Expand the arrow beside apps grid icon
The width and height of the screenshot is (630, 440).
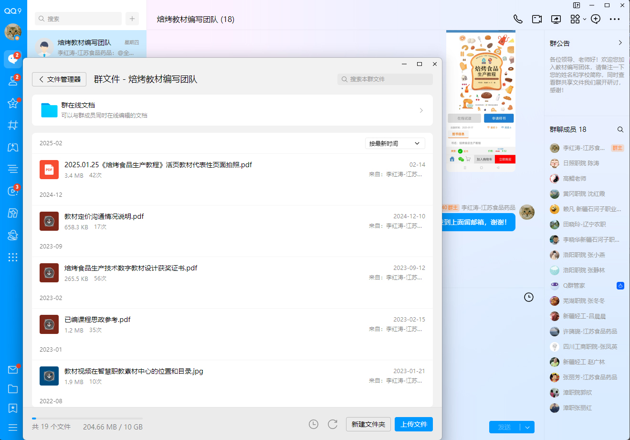[585, 20]
